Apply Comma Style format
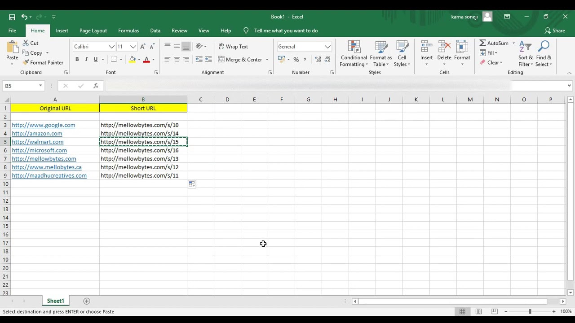The width and height of the screenshot is (575, 323). (x=305, y=59)
